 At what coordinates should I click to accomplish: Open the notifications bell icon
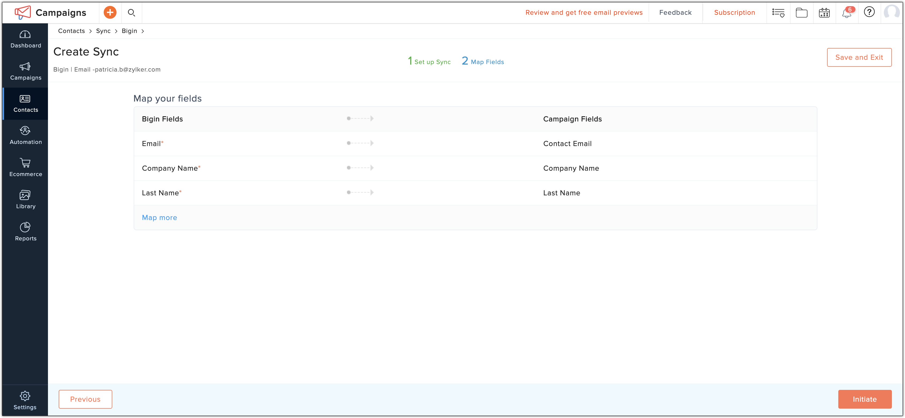click(x=847, y=13)
